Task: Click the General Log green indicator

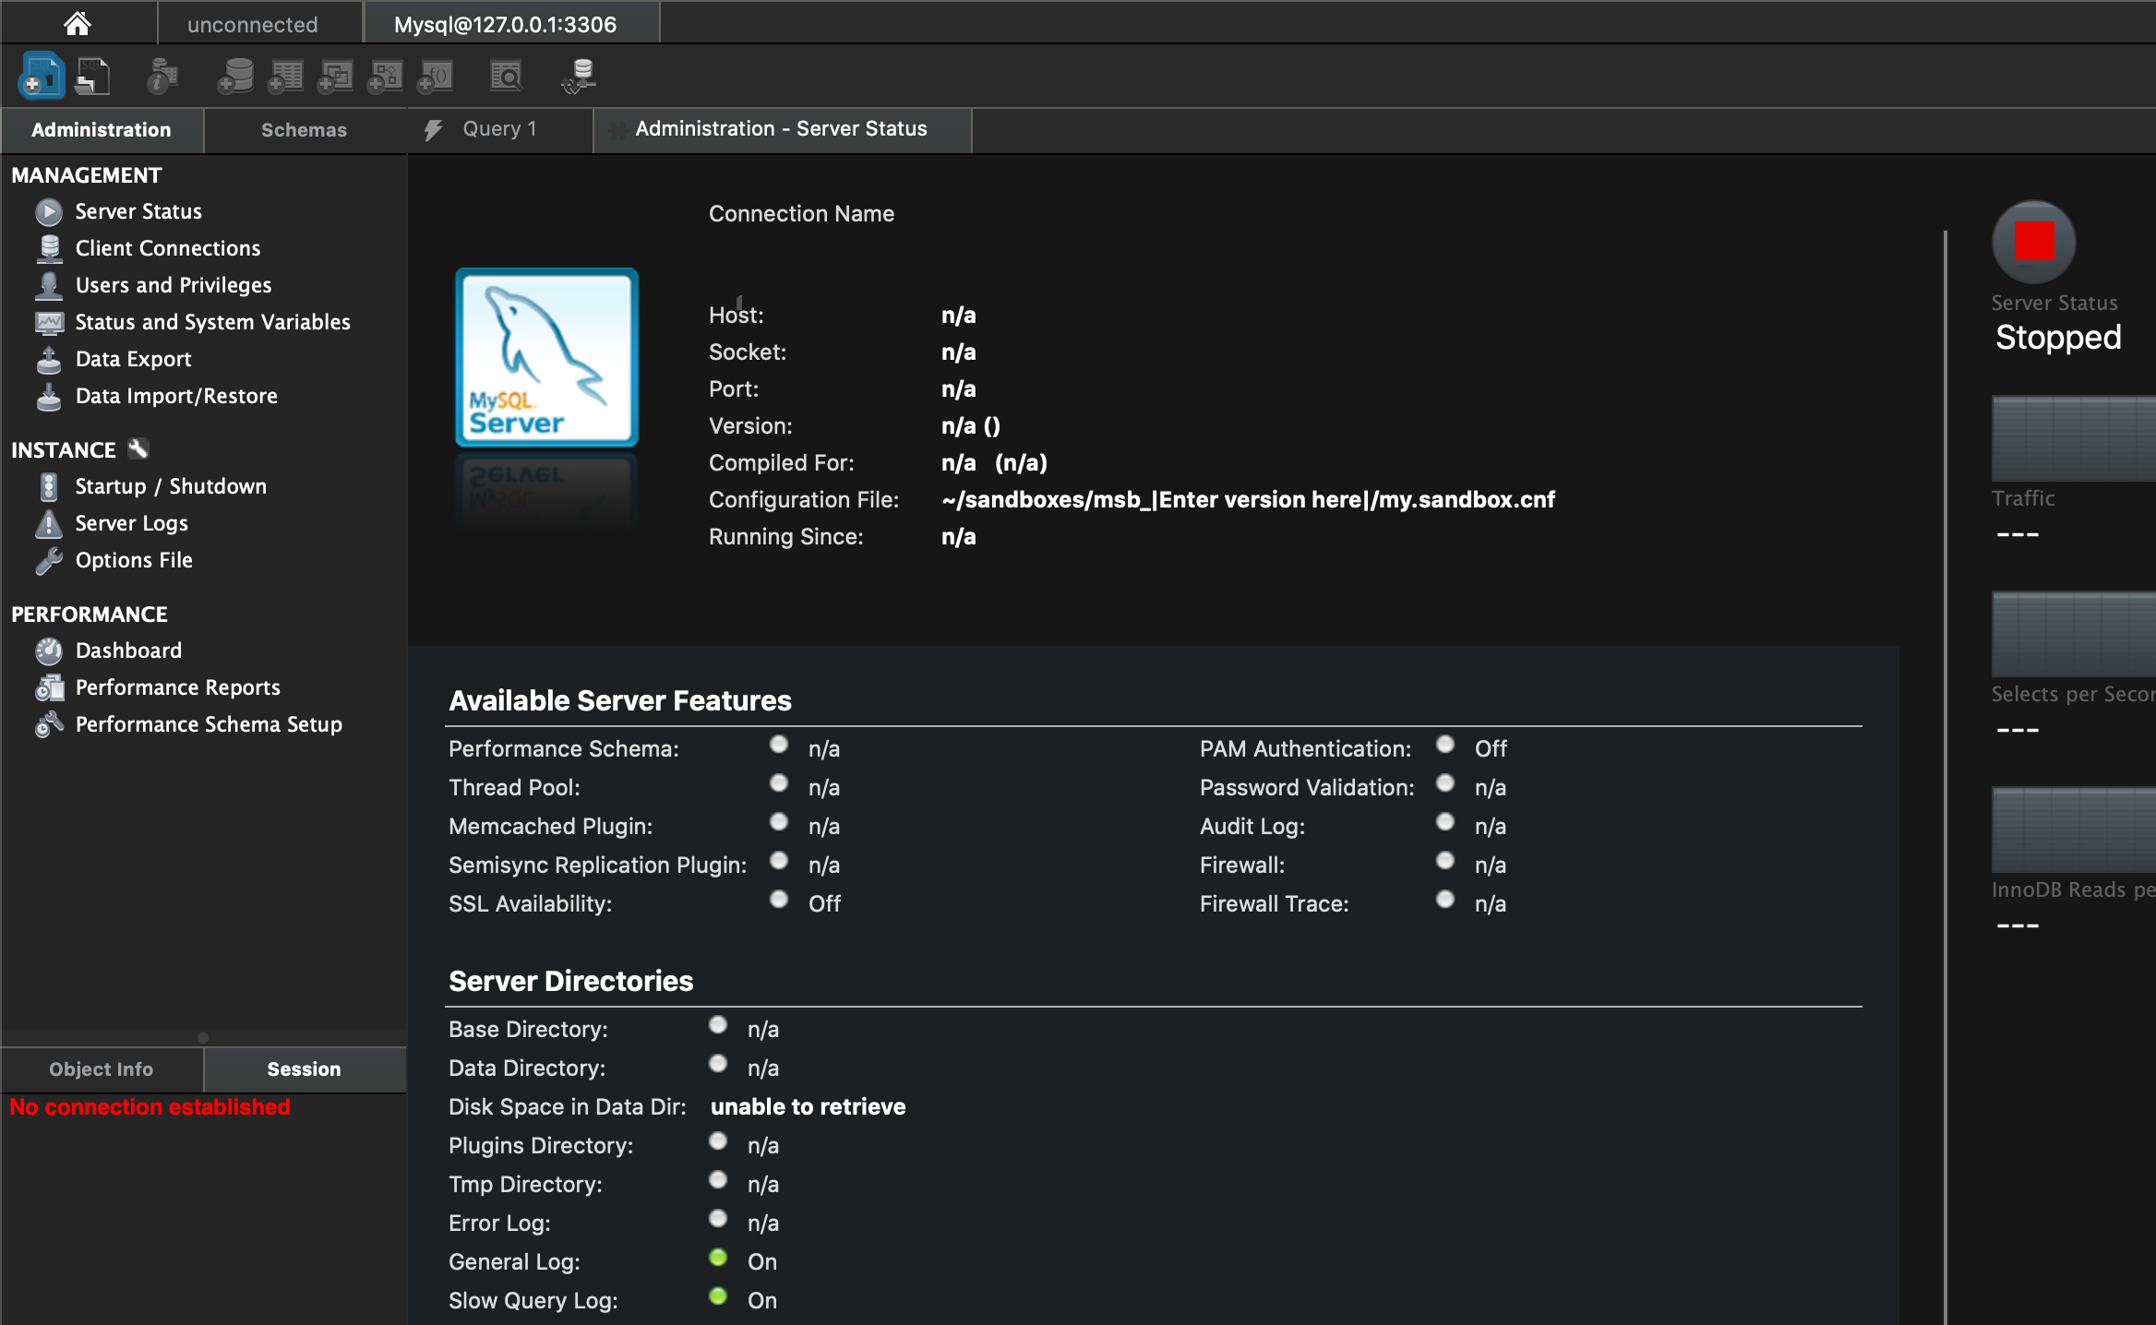Action: point(718,1259)
